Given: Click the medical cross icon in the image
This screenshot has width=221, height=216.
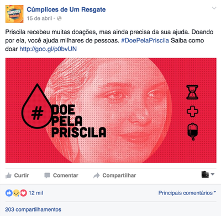Looking at the screenshot, I should click(x=192, y=111).
